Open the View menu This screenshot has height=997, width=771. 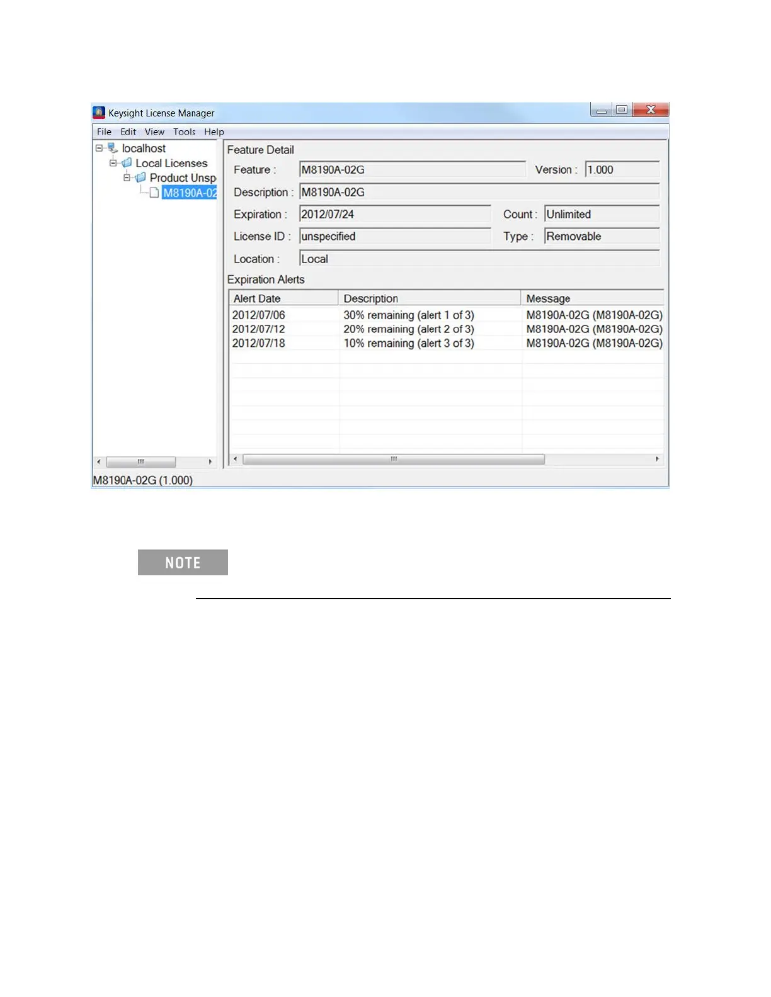pyautogui.click(x=154, y=132)
